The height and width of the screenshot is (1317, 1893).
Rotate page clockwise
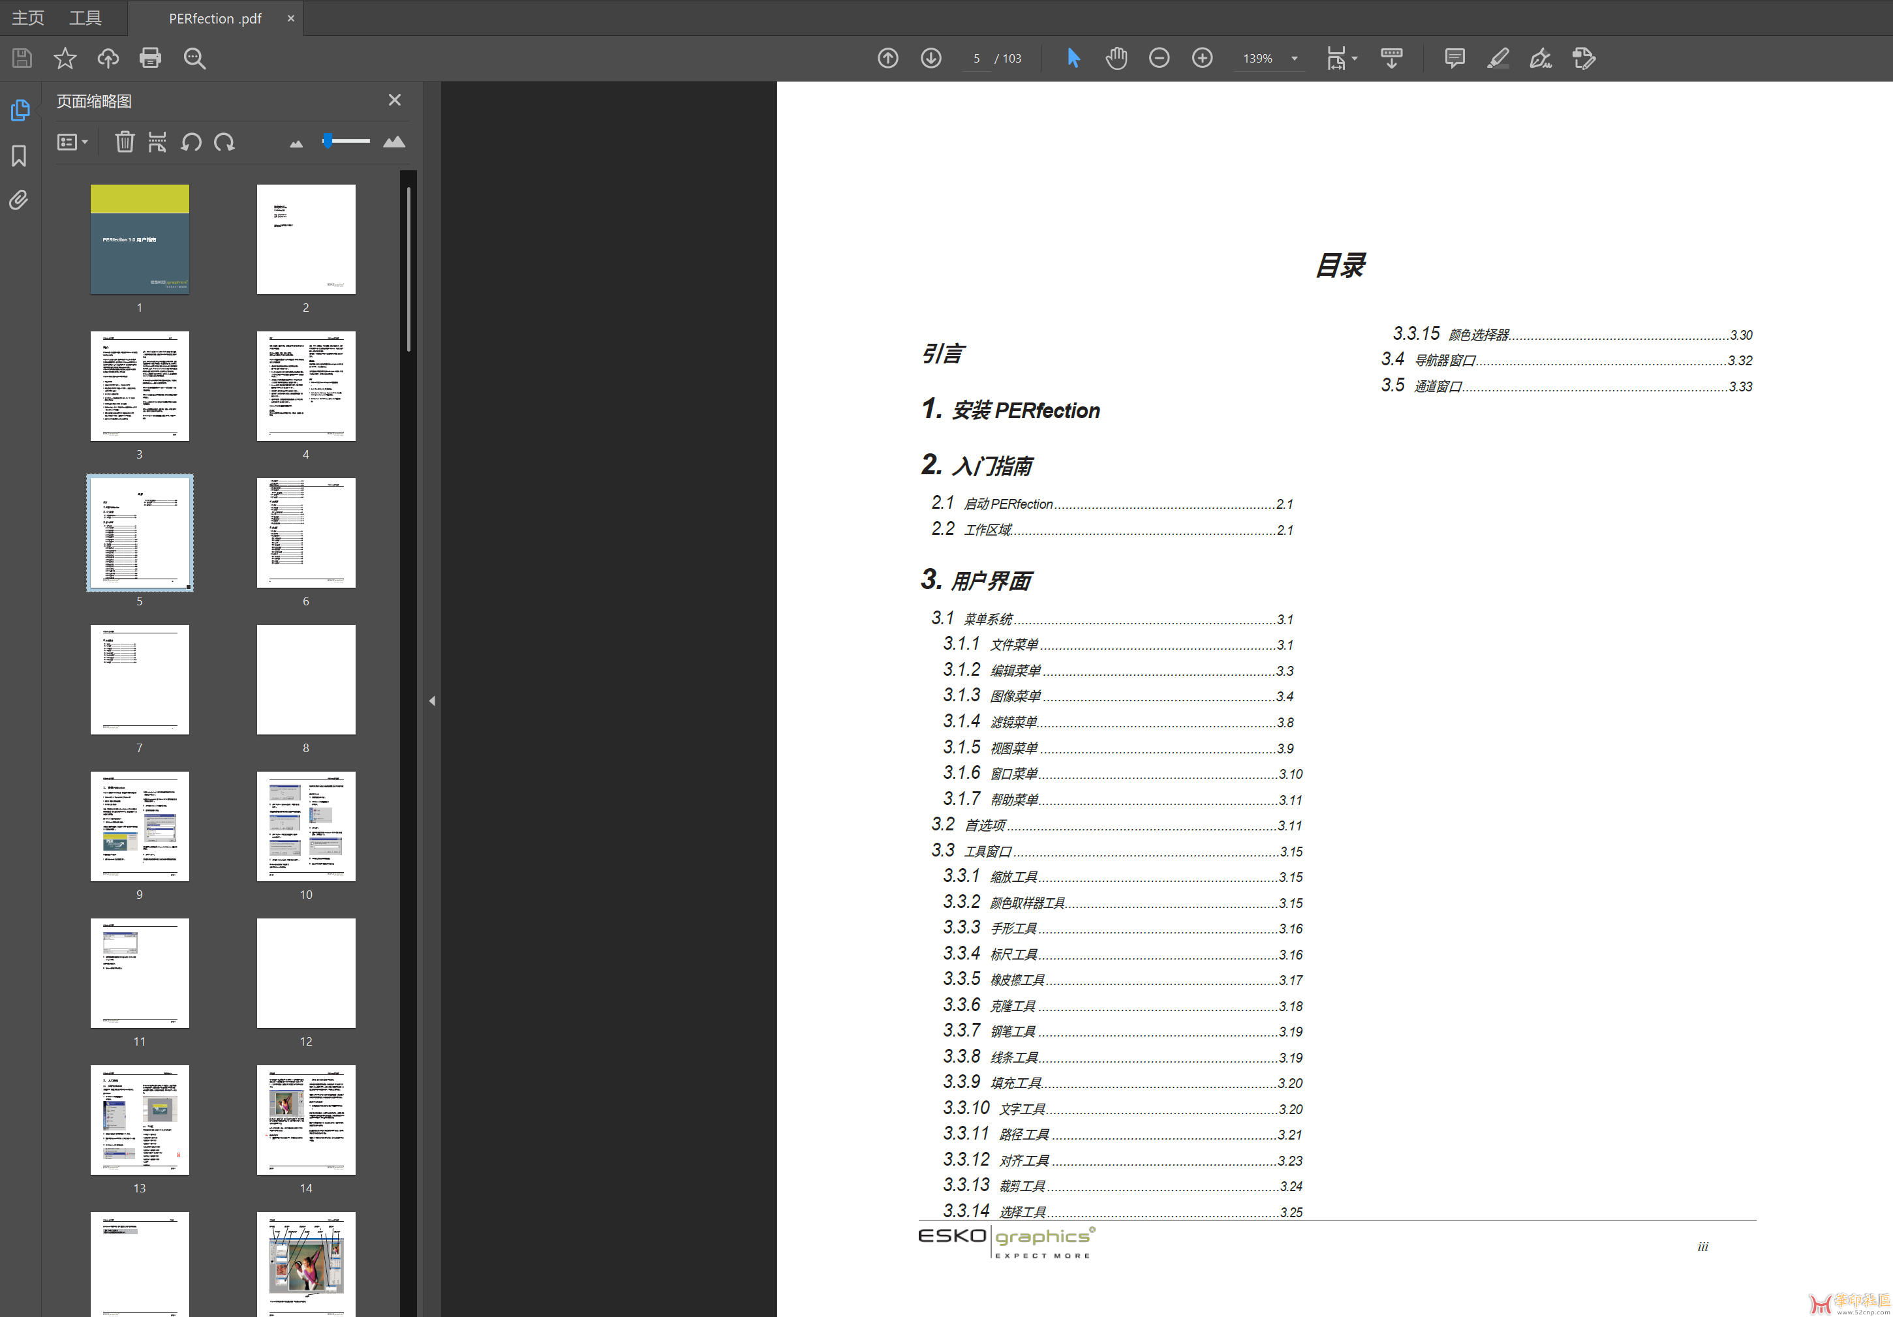(x=224, y=142)
